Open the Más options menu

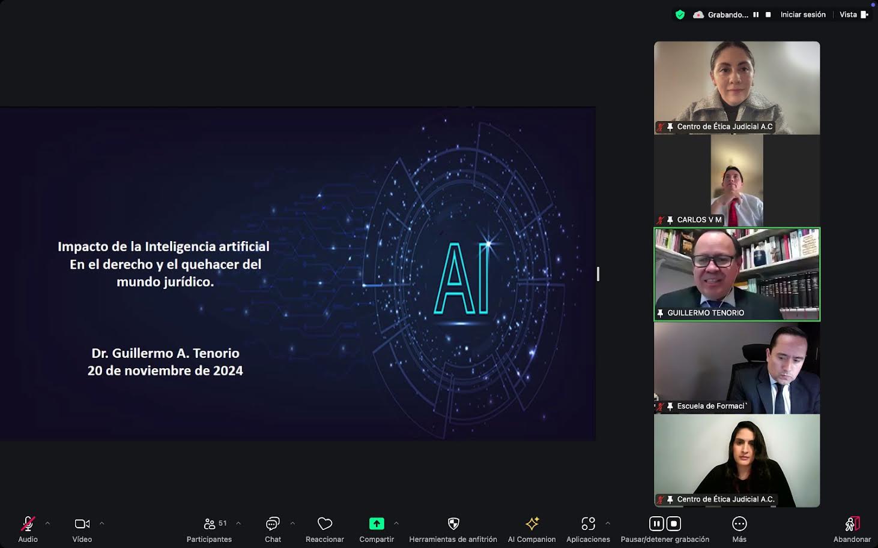coord(739,524)
